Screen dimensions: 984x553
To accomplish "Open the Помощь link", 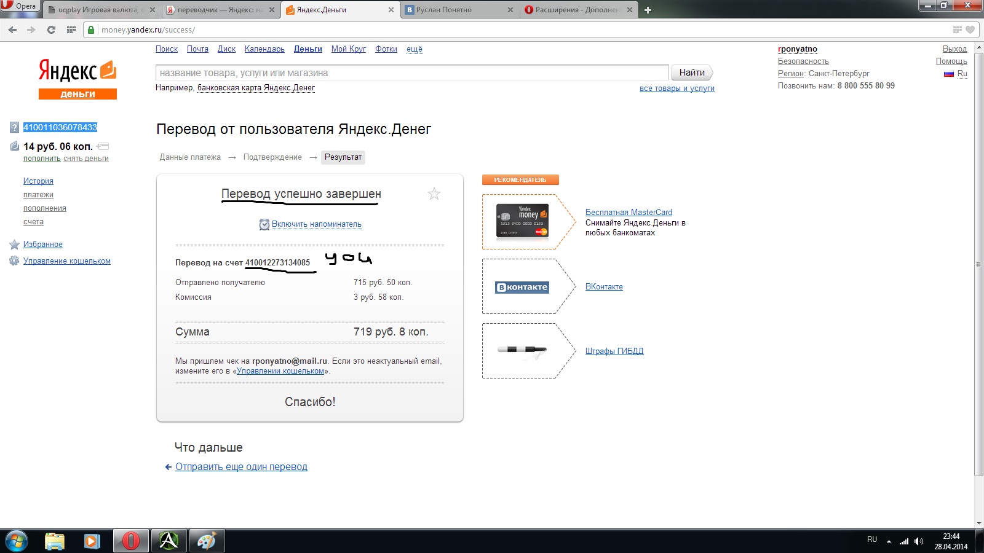I will 951,61.
